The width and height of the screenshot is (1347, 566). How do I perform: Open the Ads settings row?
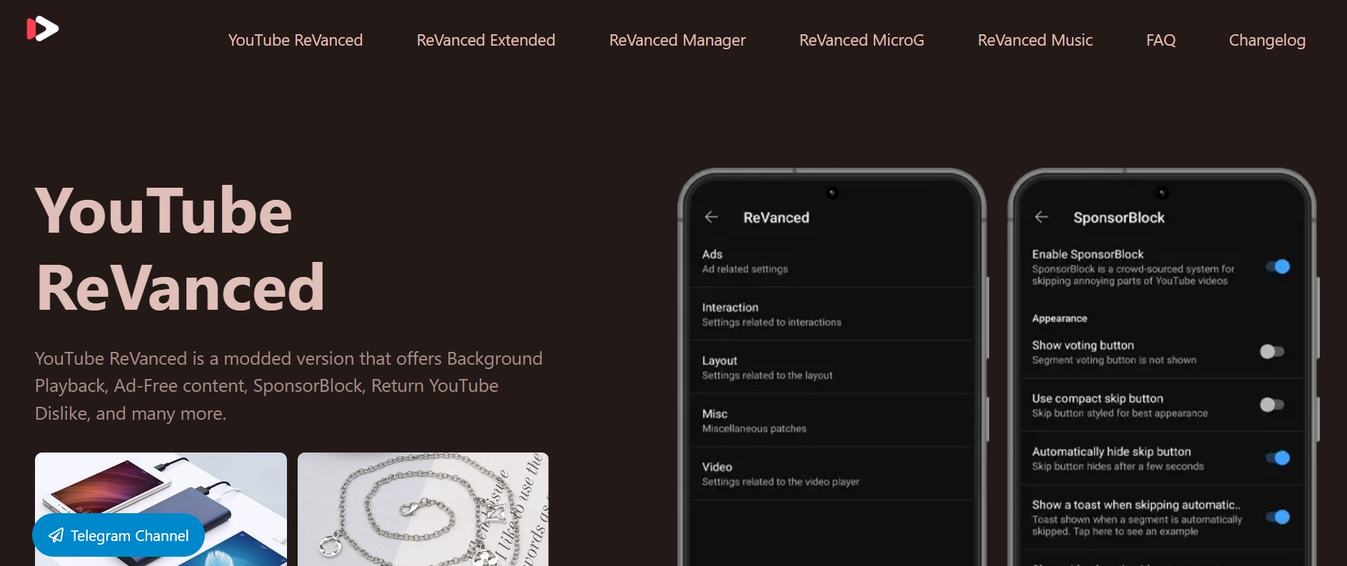[832, 261]
